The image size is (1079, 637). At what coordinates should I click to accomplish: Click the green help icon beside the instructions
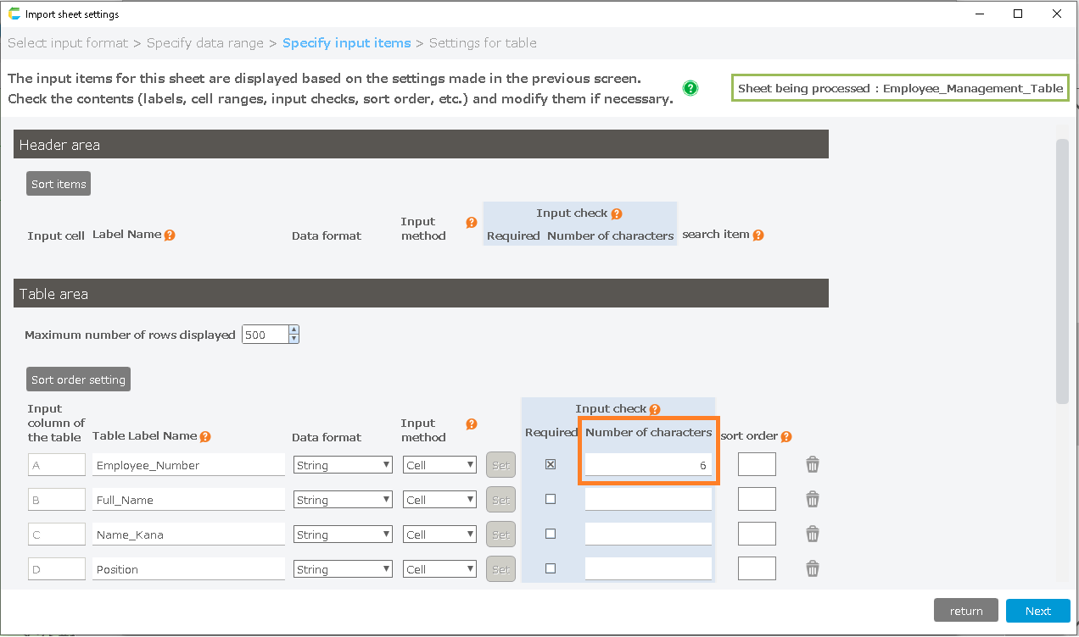coord(690,88)
